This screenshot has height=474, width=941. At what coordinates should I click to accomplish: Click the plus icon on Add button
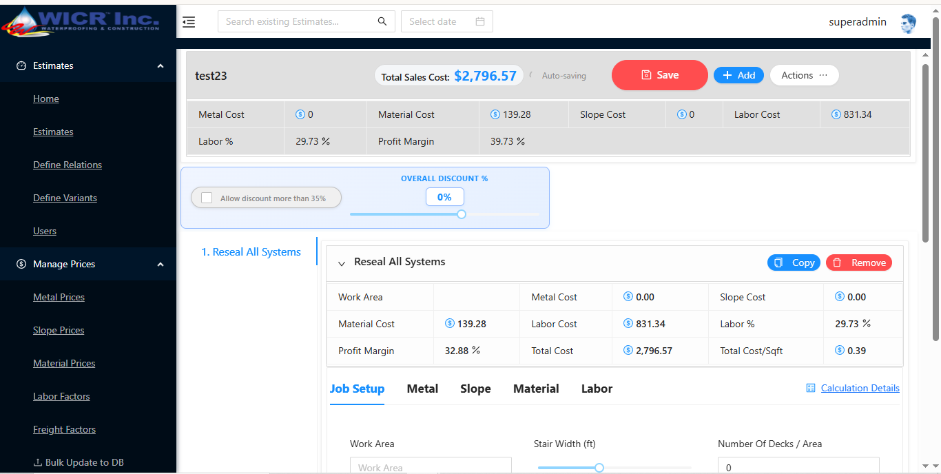(727, 75)
